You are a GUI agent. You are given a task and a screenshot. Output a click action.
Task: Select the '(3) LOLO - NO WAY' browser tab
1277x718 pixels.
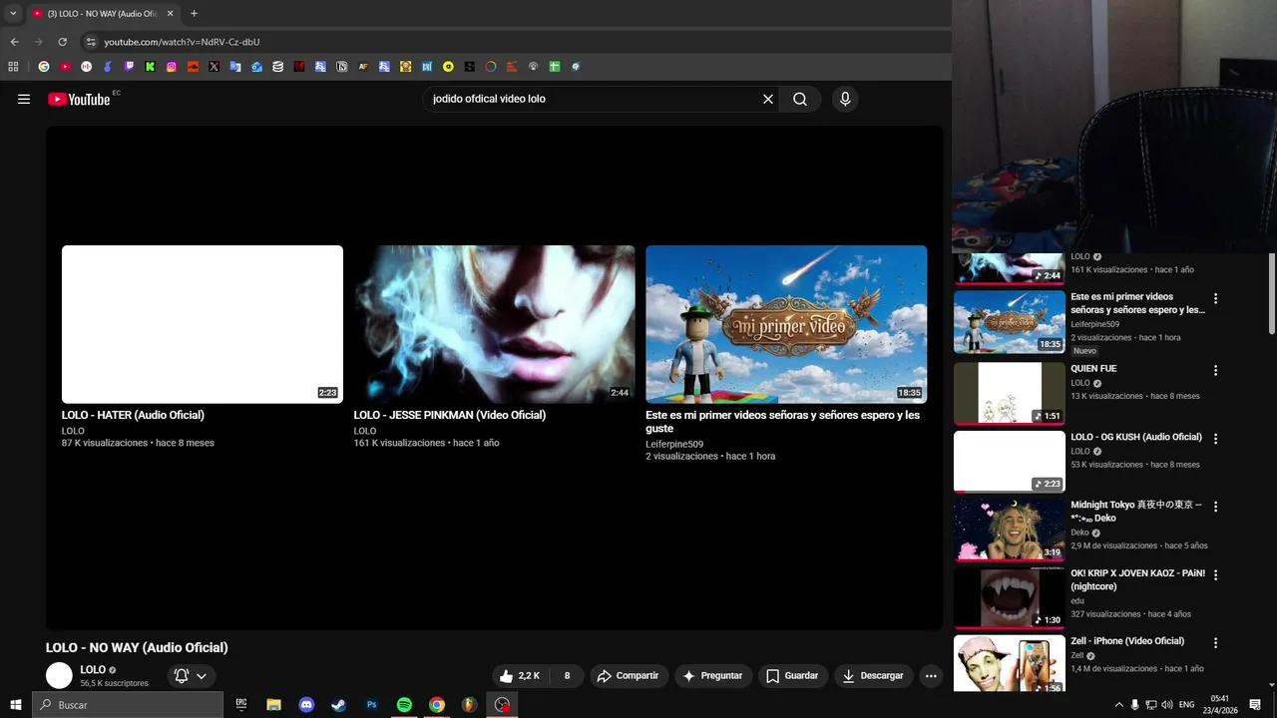point(103,14)
